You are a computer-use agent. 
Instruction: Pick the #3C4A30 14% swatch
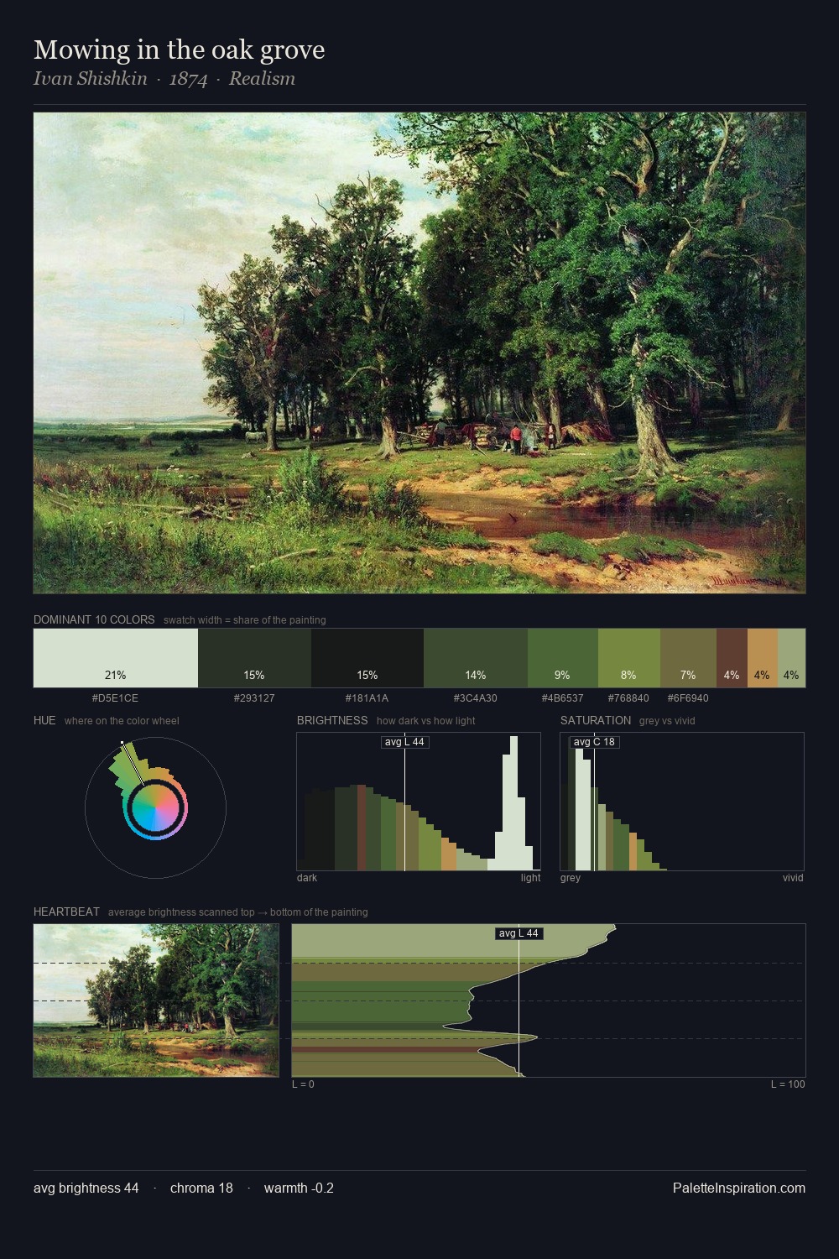click(x=476, y=658)
